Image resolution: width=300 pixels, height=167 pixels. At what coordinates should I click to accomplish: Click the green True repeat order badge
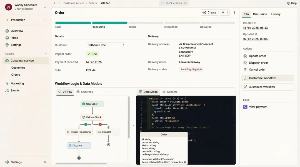pyautogui.click(x=92, y=54)
